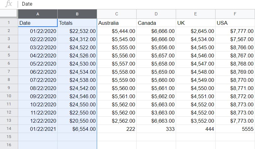Click the fx formula icon
The height and width of the screenshot is (149, 255).
[x=9, y=4]
